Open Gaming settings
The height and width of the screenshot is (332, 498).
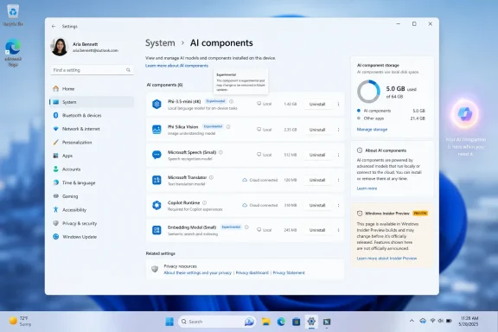coord(92,196)
